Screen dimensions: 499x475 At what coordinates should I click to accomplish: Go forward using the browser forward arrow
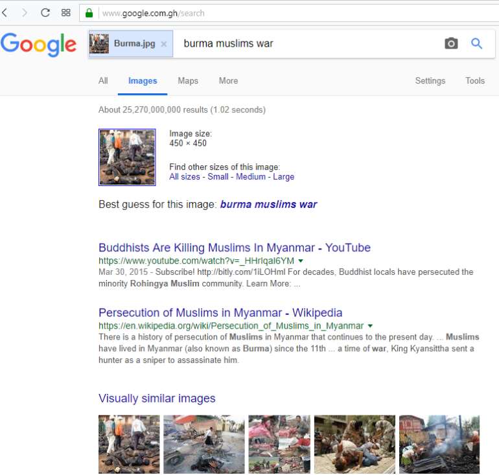coord(24,13)
